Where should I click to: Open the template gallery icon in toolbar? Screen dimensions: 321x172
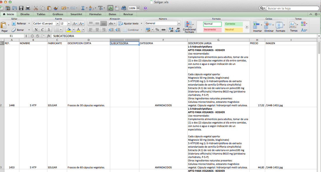(8, 8)
